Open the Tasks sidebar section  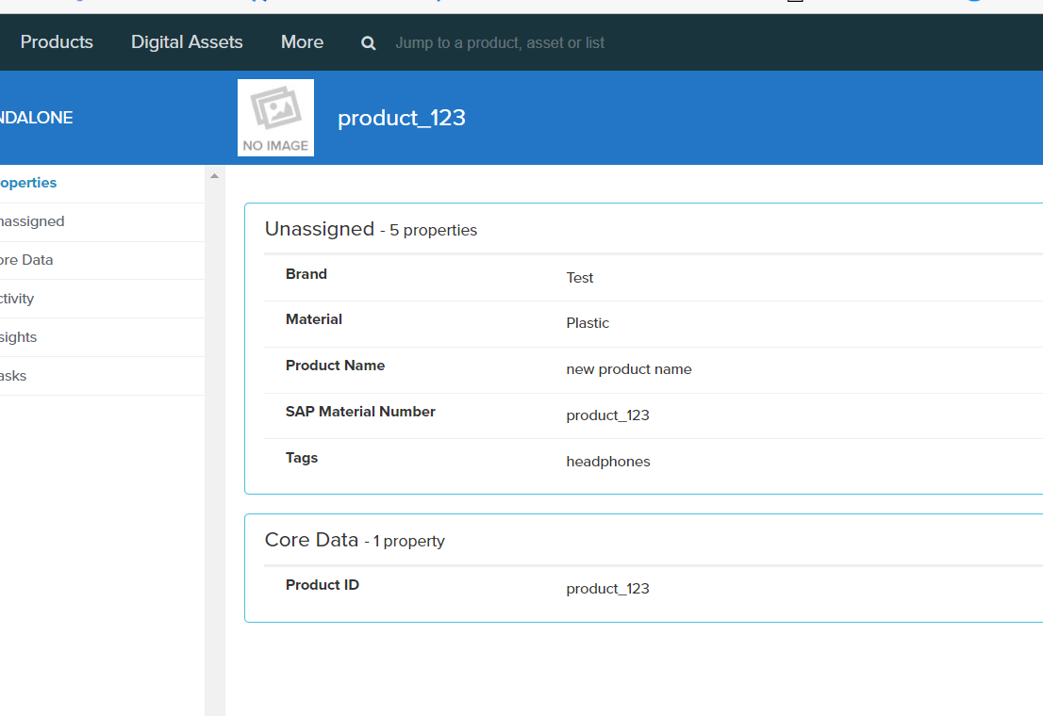coord(13,376)
